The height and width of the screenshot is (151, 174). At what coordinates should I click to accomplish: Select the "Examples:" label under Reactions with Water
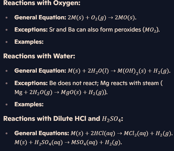click(x=29, y=104)
